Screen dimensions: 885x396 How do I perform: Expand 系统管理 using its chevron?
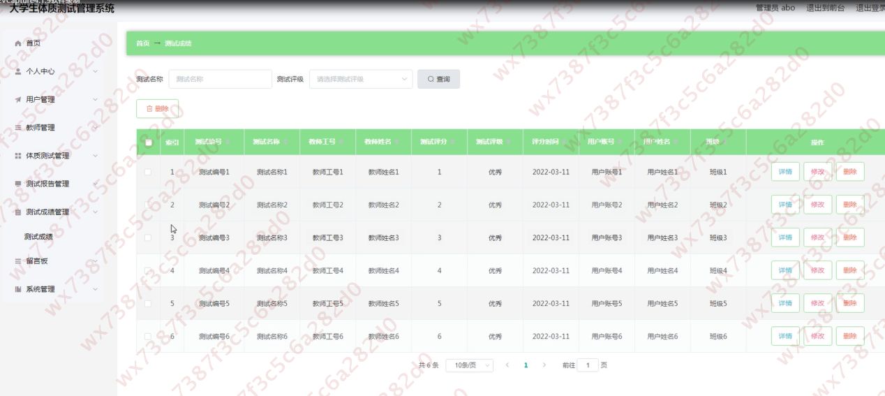(95, 289)
